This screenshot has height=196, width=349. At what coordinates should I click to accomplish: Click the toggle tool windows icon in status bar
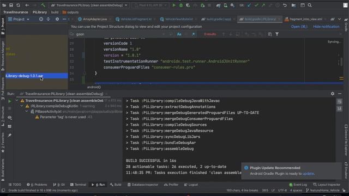tap(3, 191)
